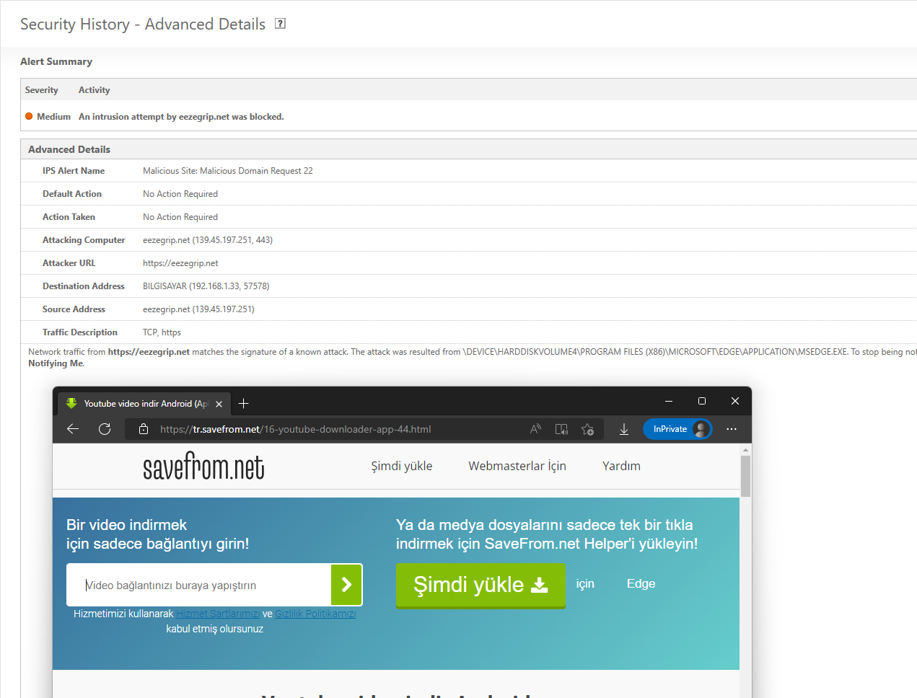Viewport: 917px width, 698px height.
Task: Open the Security History help icon
Action: [x=281, y=24]
